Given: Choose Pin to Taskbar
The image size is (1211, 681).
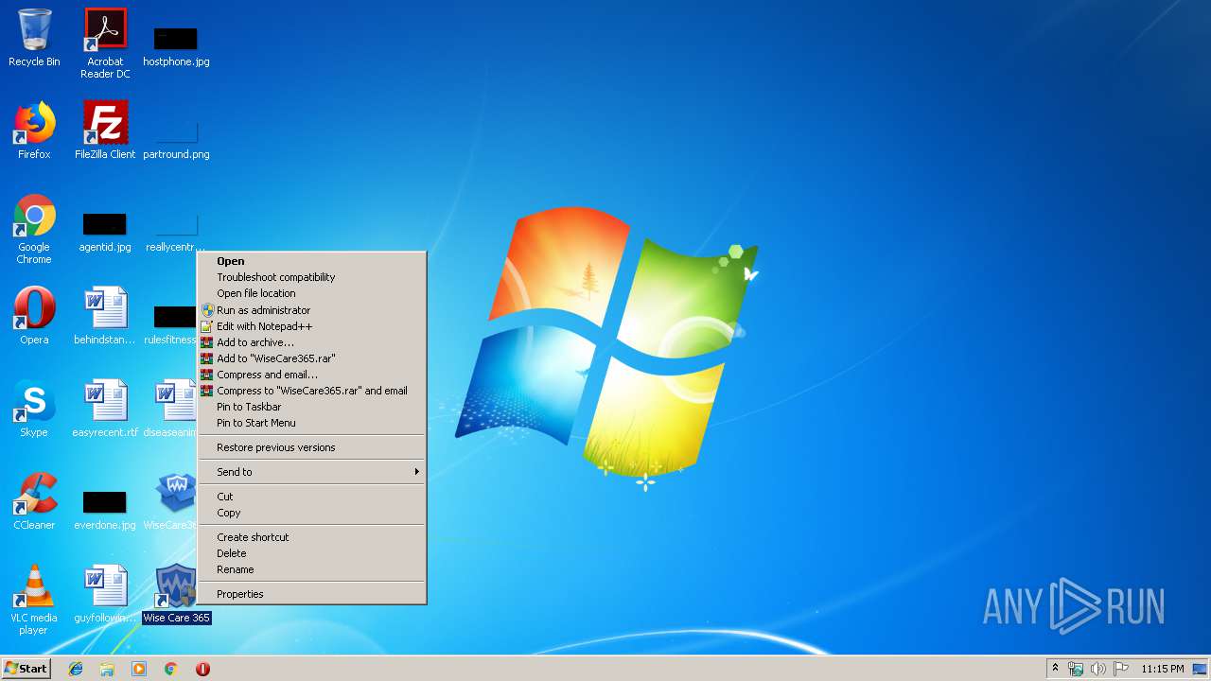Looking at the screenshot, I should coord(311,407).
